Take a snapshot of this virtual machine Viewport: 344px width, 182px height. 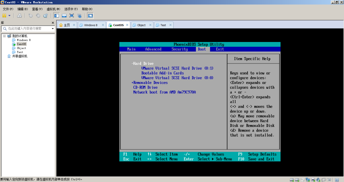[x=31, y=15]
